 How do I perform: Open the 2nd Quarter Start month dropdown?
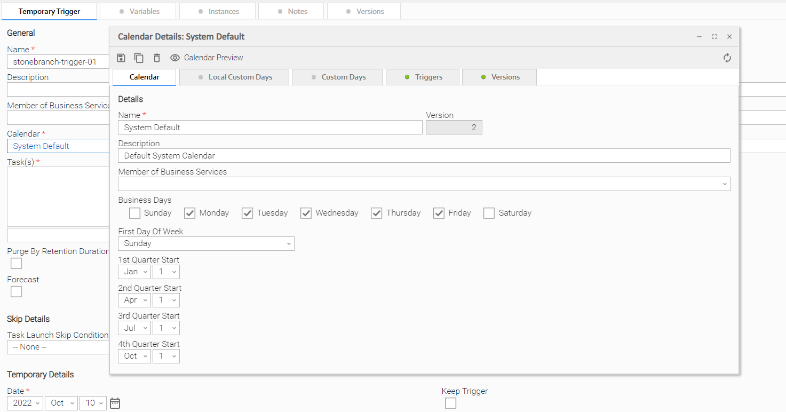[134, 300]
